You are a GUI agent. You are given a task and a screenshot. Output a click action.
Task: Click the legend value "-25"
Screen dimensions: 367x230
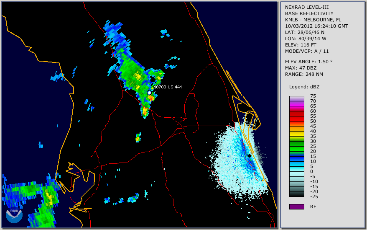[x=314, y=196]
